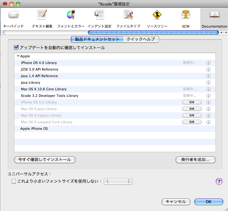The image size is (228, 211).
Task: Select the テキスト編集 toolbar icon
Action: coord(42,15)
